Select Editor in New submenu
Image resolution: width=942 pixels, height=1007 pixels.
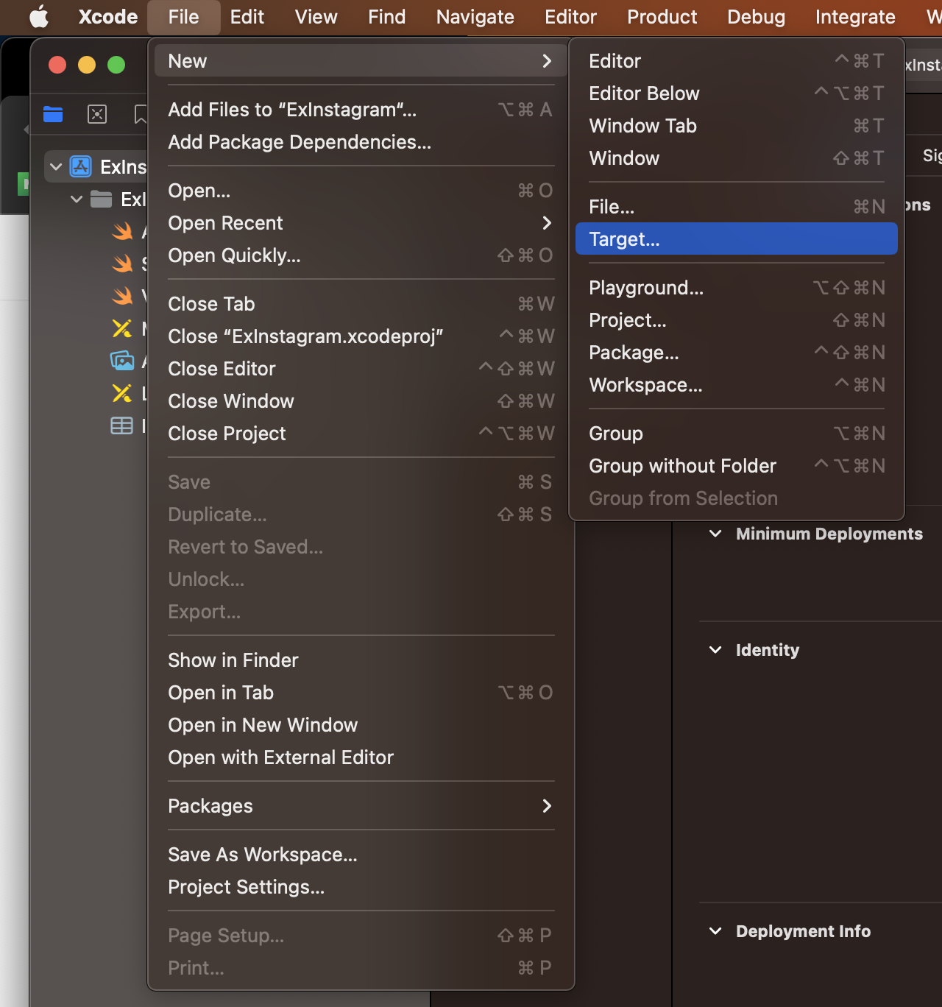click(x=737, y=61)
